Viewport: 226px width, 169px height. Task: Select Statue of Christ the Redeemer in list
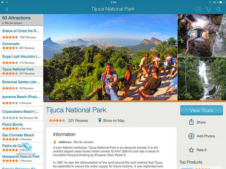22,33
